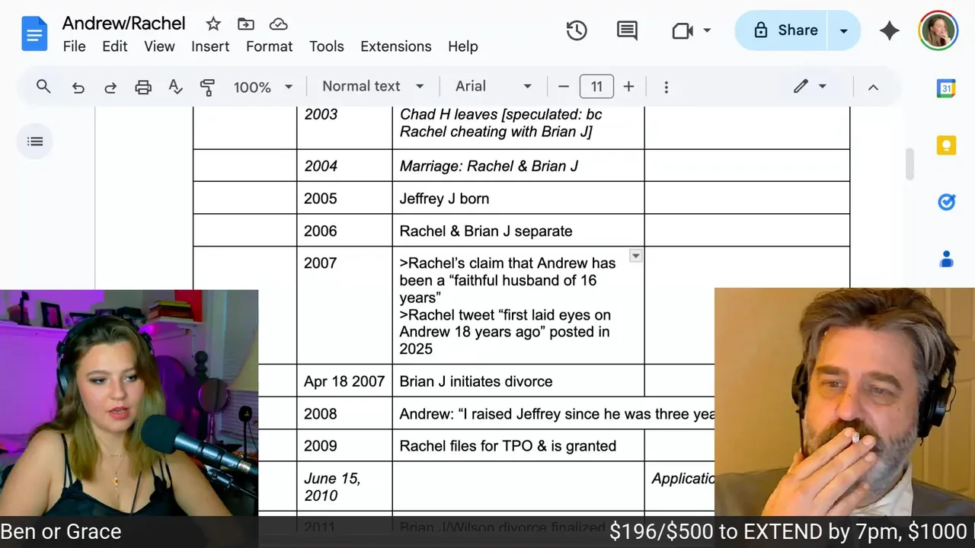
Task: Open the Edit menu
Action: point(115,46)
